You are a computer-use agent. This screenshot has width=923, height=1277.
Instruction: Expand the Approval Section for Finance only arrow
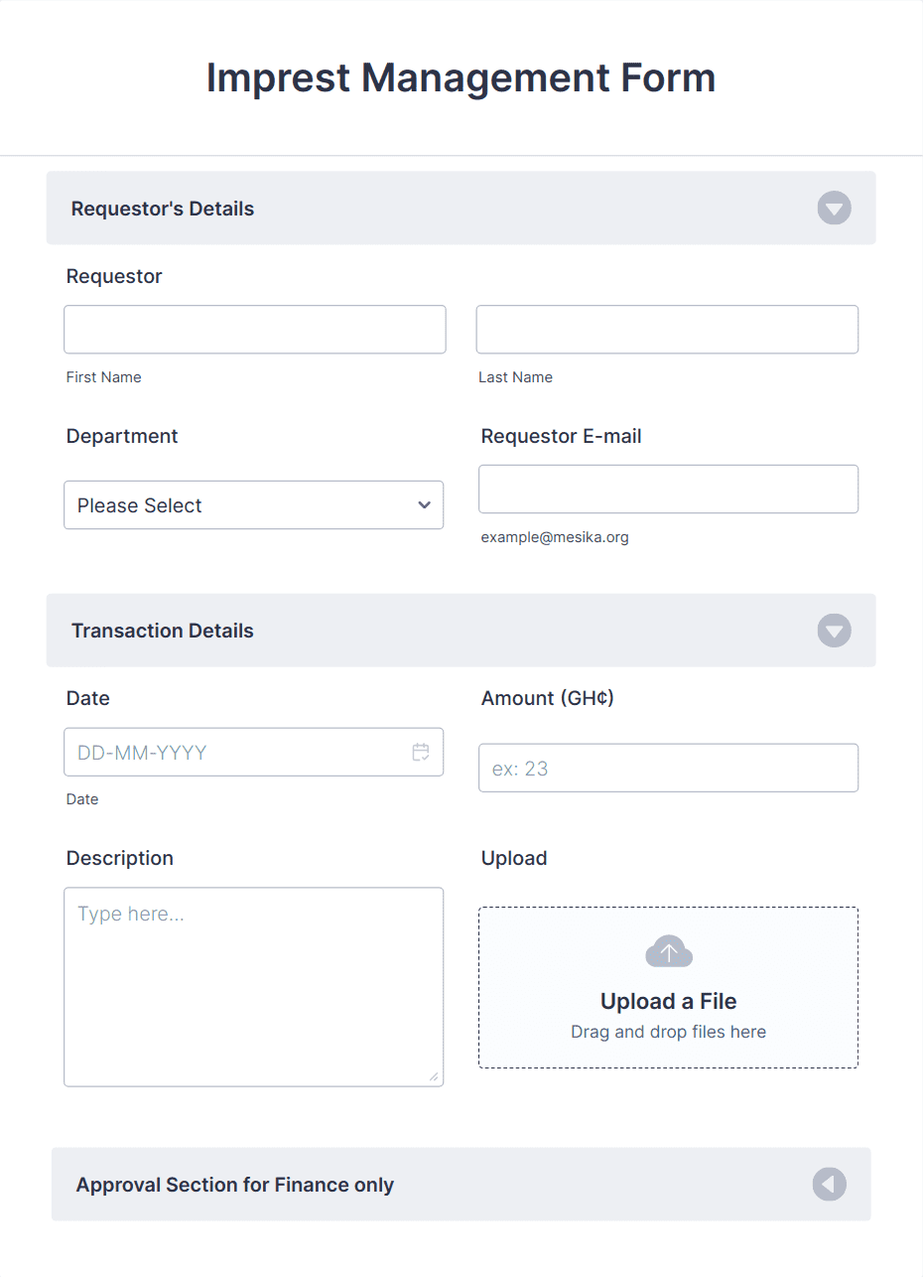pyautogui.click(x=829, y=1184)
